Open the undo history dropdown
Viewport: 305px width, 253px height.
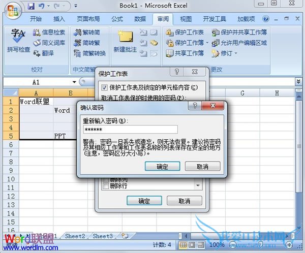tap(48, 6)
